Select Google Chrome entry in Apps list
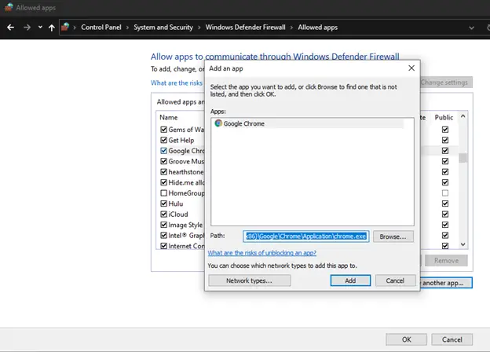 [308, 123]
